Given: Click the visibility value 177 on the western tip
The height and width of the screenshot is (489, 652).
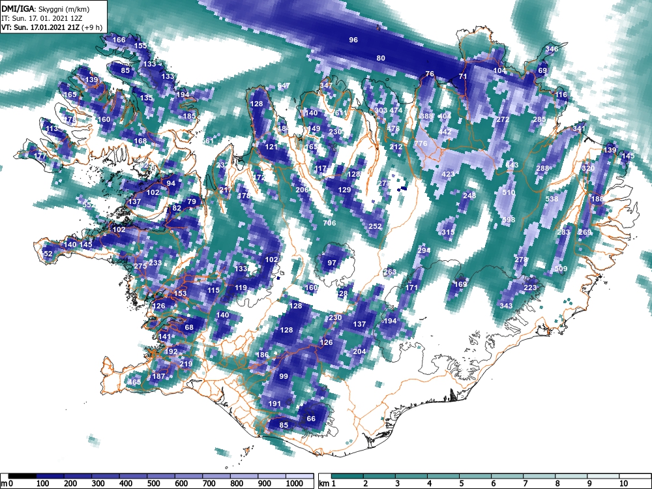Looking at the screenshot, I should (40, 156).
